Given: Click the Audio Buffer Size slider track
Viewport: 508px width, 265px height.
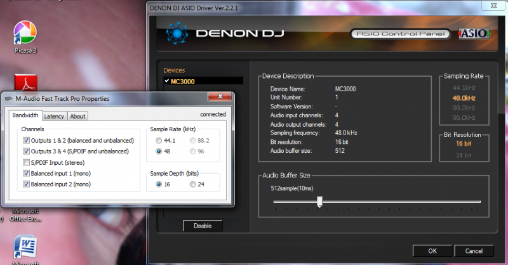Looking at the screenshot, I should (377, 202).
